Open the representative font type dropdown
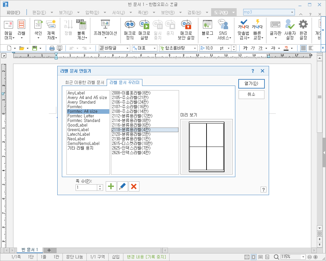The height and width of the screenshot is (261, 326). (154, 48)
